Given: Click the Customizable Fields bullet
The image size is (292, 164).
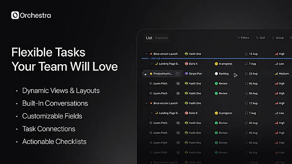Looking at the screenshot, I should click(52, 116).
